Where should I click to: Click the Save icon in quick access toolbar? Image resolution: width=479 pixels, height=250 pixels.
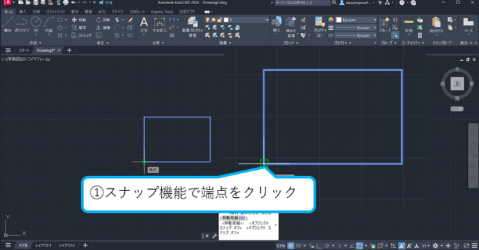point(36,3)
